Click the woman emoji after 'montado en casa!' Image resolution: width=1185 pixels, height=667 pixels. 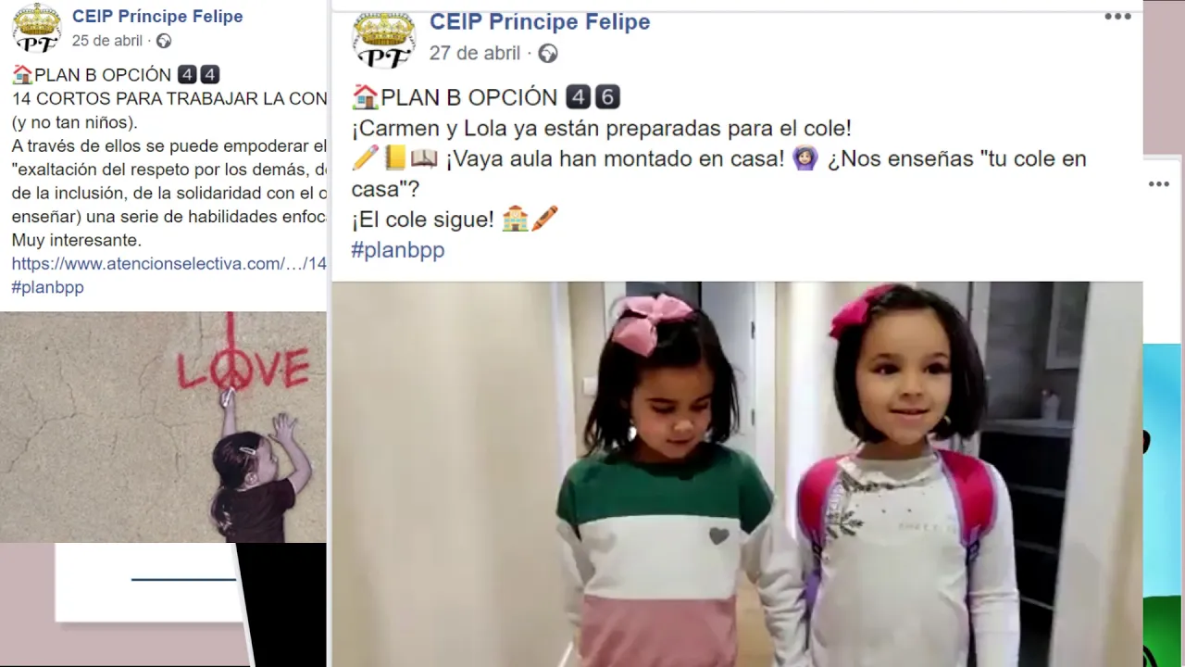805,158
